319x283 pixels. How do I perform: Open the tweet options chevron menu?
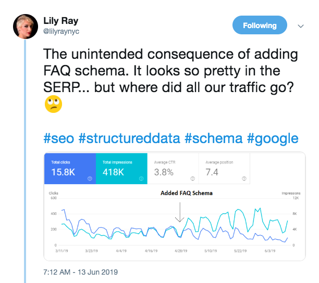pos(300,25)
